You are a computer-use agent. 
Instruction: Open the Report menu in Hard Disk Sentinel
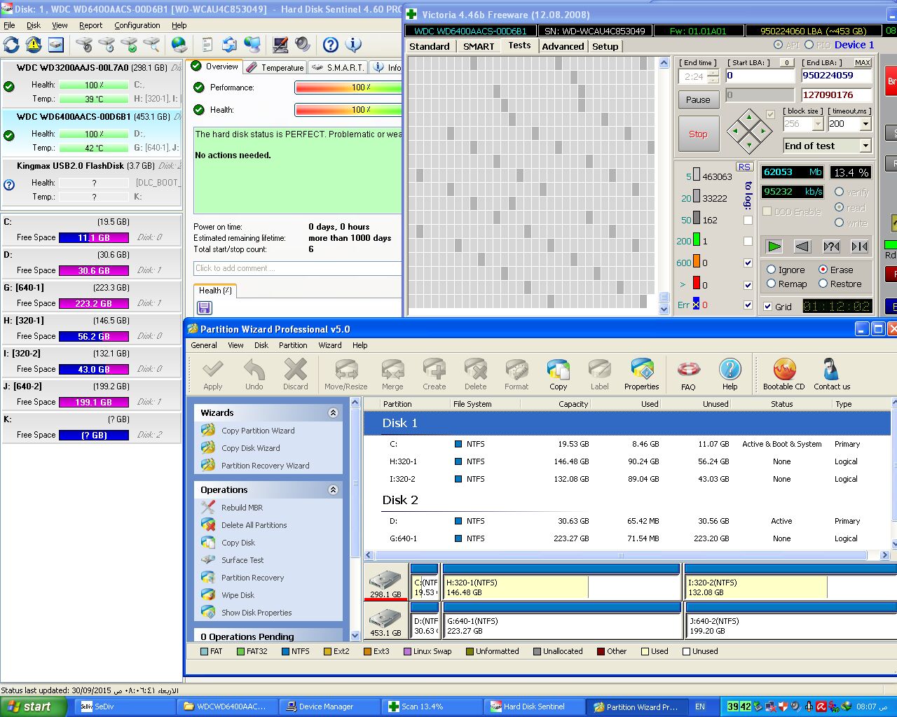90,25
